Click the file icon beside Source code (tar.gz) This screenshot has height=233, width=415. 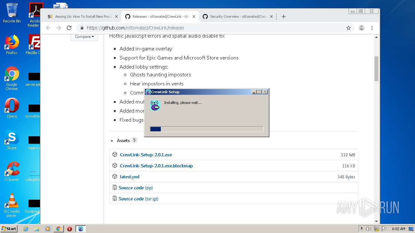click(114, 199)
